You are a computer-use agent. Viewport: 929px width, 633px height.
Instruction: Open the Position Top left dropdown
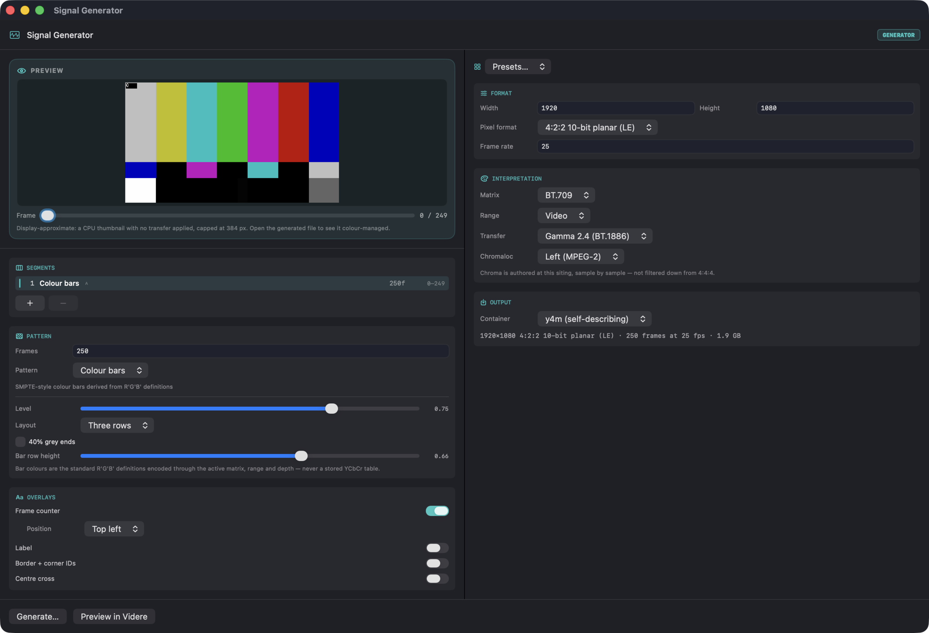point(114,529)
